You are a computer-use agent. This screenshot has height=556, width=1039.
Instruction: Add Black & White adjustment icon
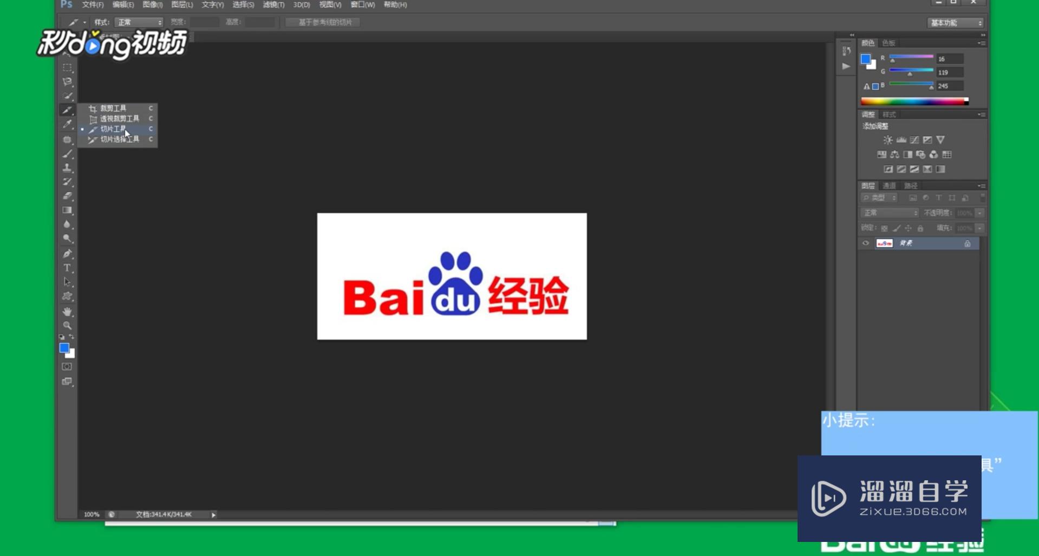(908, 155)
